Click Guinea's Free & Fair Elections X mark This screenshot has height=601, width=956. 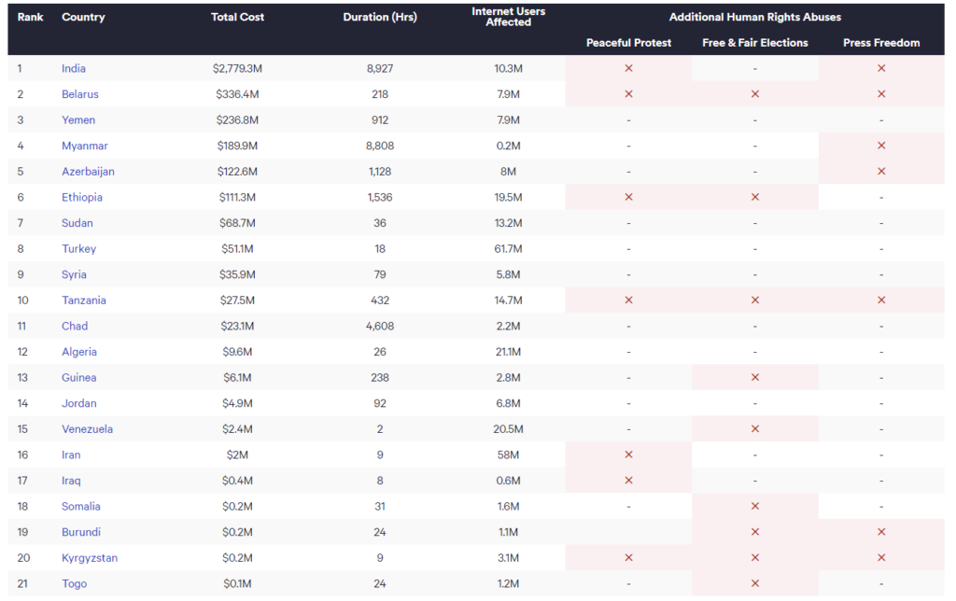pyautogui.click(x=755, y=378)
